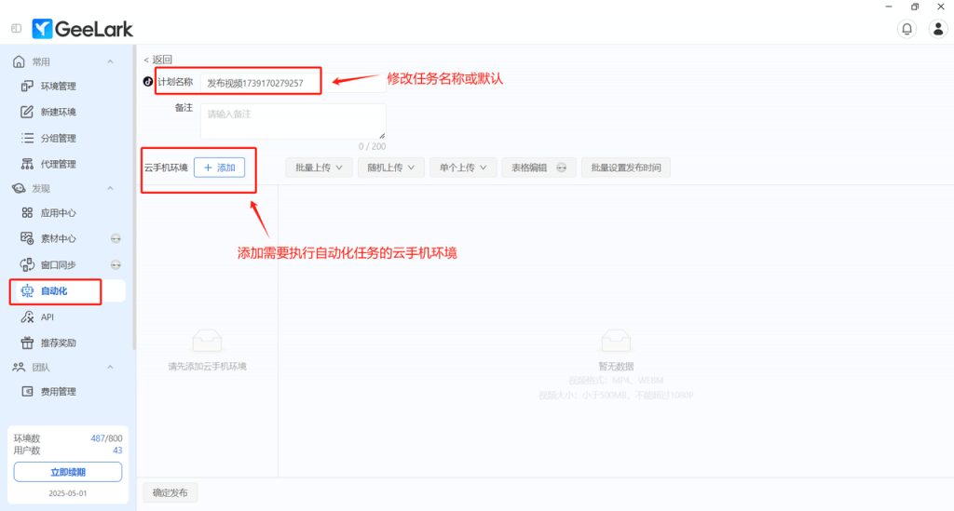
Task: Open the 单个上传 dropdown
Action: [463, 168]
